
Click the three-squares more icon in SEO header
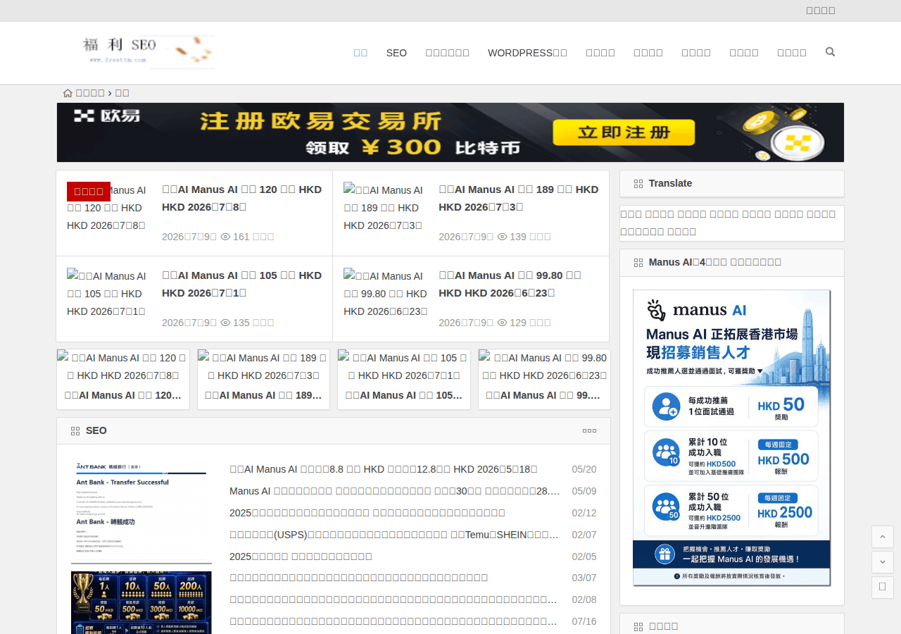[589, 431]
